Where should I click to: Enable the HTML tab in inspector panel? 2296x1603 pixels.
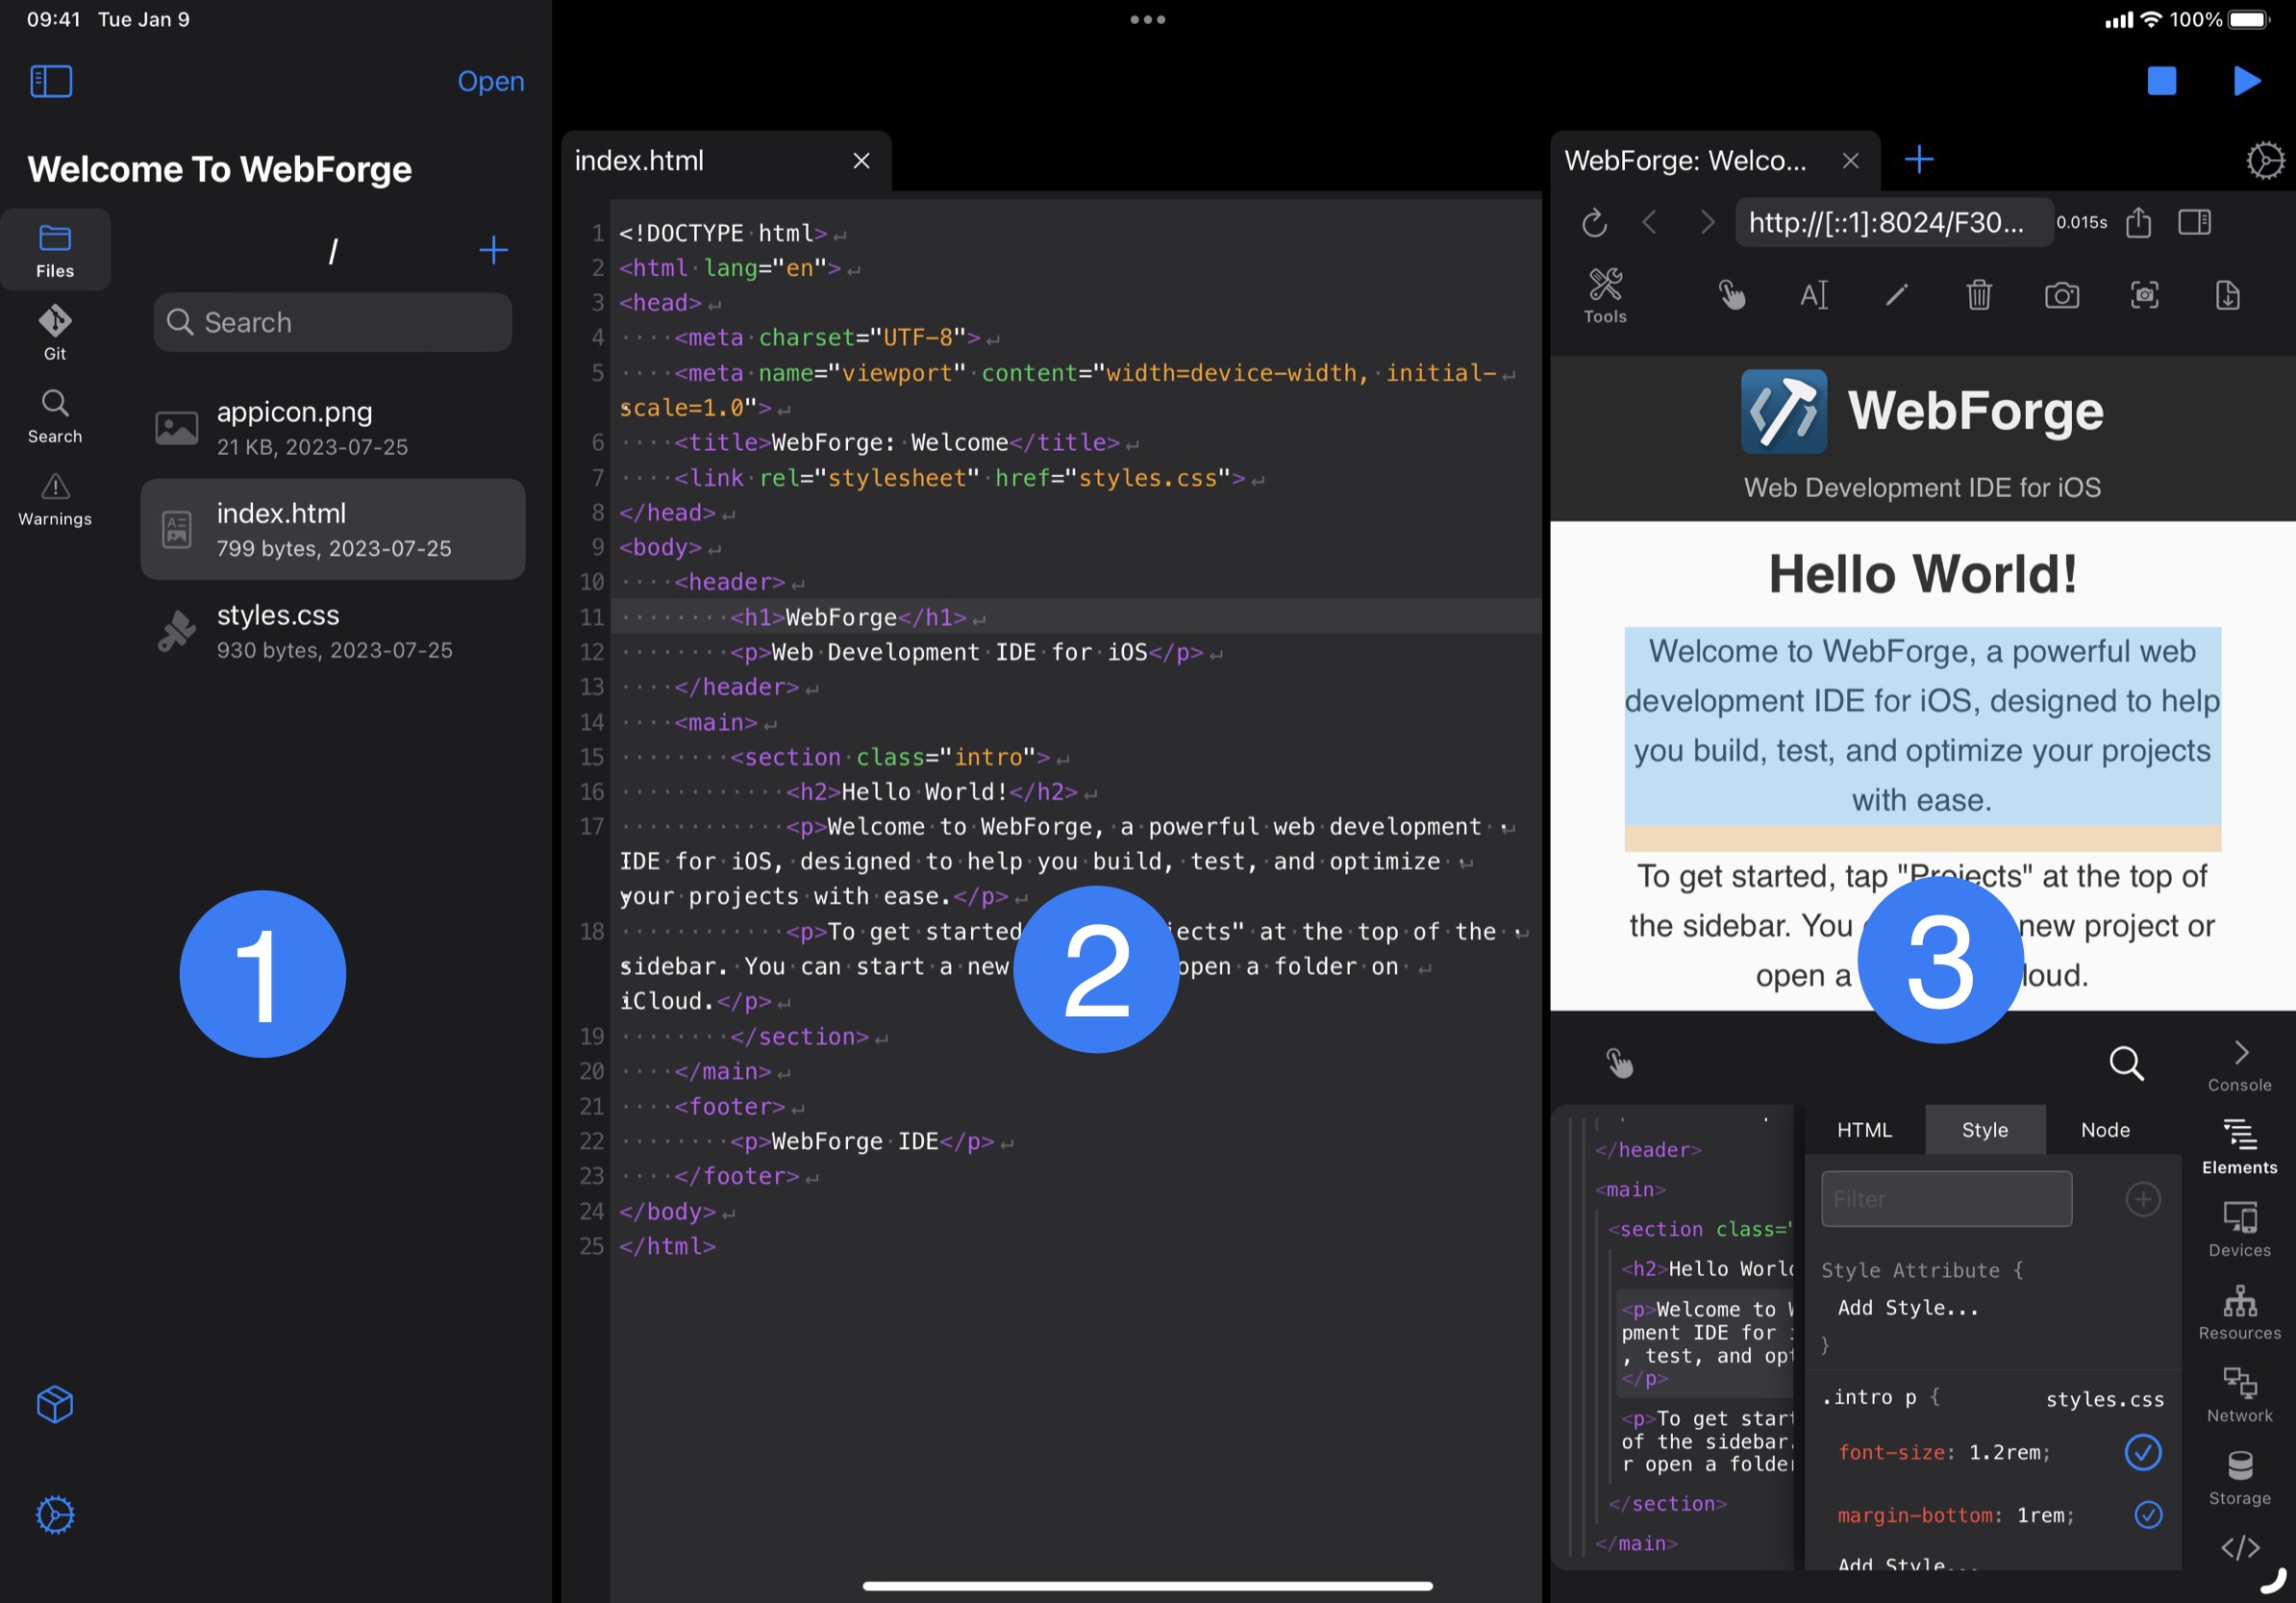point(1865,1129)
